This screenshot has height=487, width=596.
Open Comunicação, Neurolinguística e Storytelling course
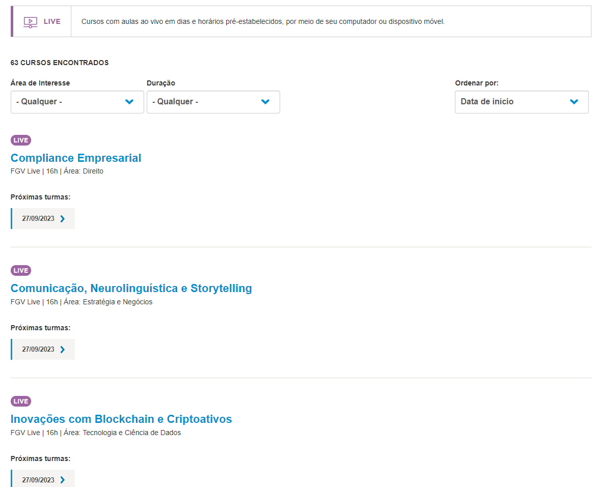point(131,289)
